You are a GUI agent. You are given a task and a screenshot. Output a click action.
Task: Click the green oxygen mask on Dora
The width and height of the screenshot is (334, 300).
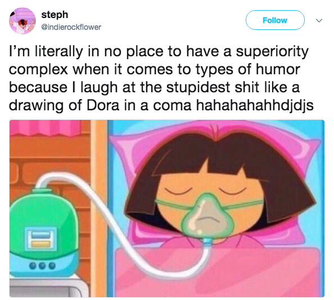tap(207, 216)
